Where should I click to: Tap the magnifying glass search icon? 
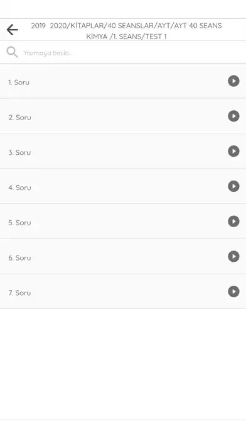point(12,52)
